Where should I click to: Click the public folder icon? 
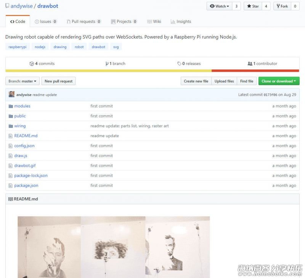pos(11,116)
